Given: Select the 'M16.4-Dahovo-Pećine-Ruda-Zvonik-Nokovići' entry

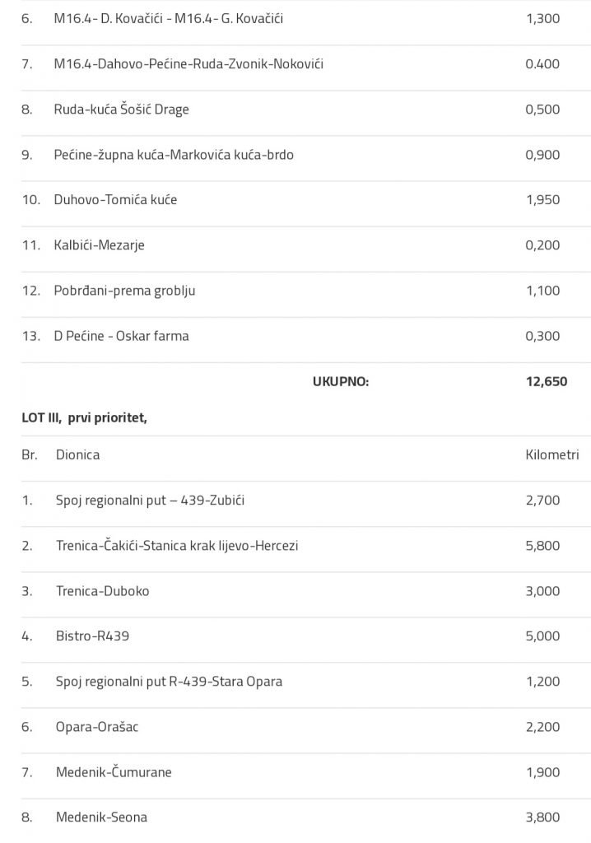Looking at the screenshot, I should [188, 63].
